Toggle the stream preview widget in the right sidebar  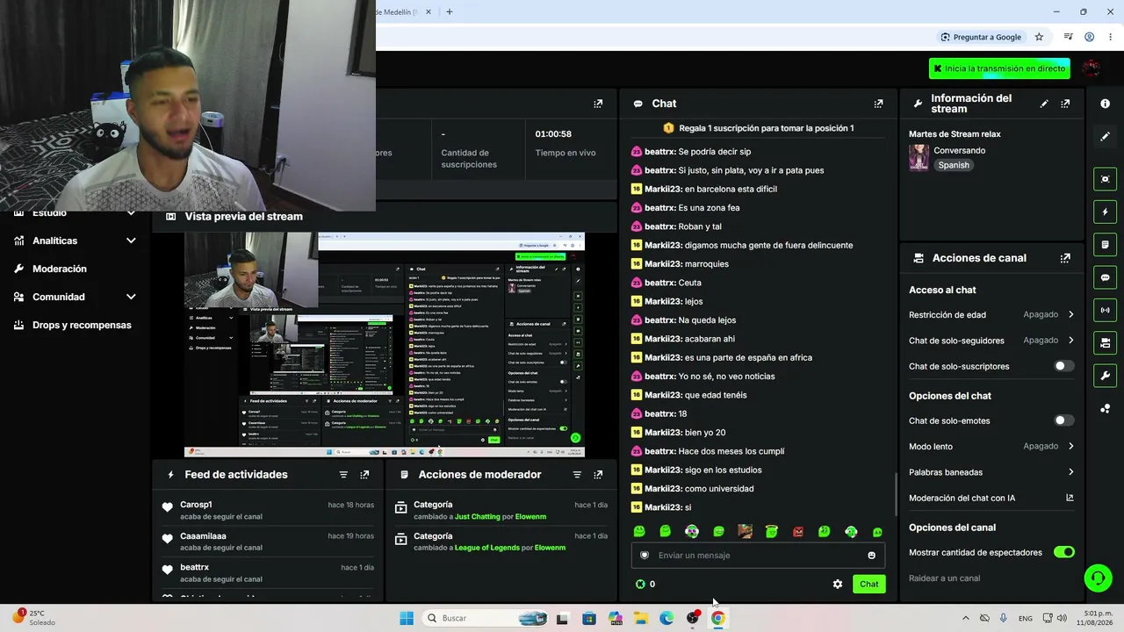point(1105,179)
